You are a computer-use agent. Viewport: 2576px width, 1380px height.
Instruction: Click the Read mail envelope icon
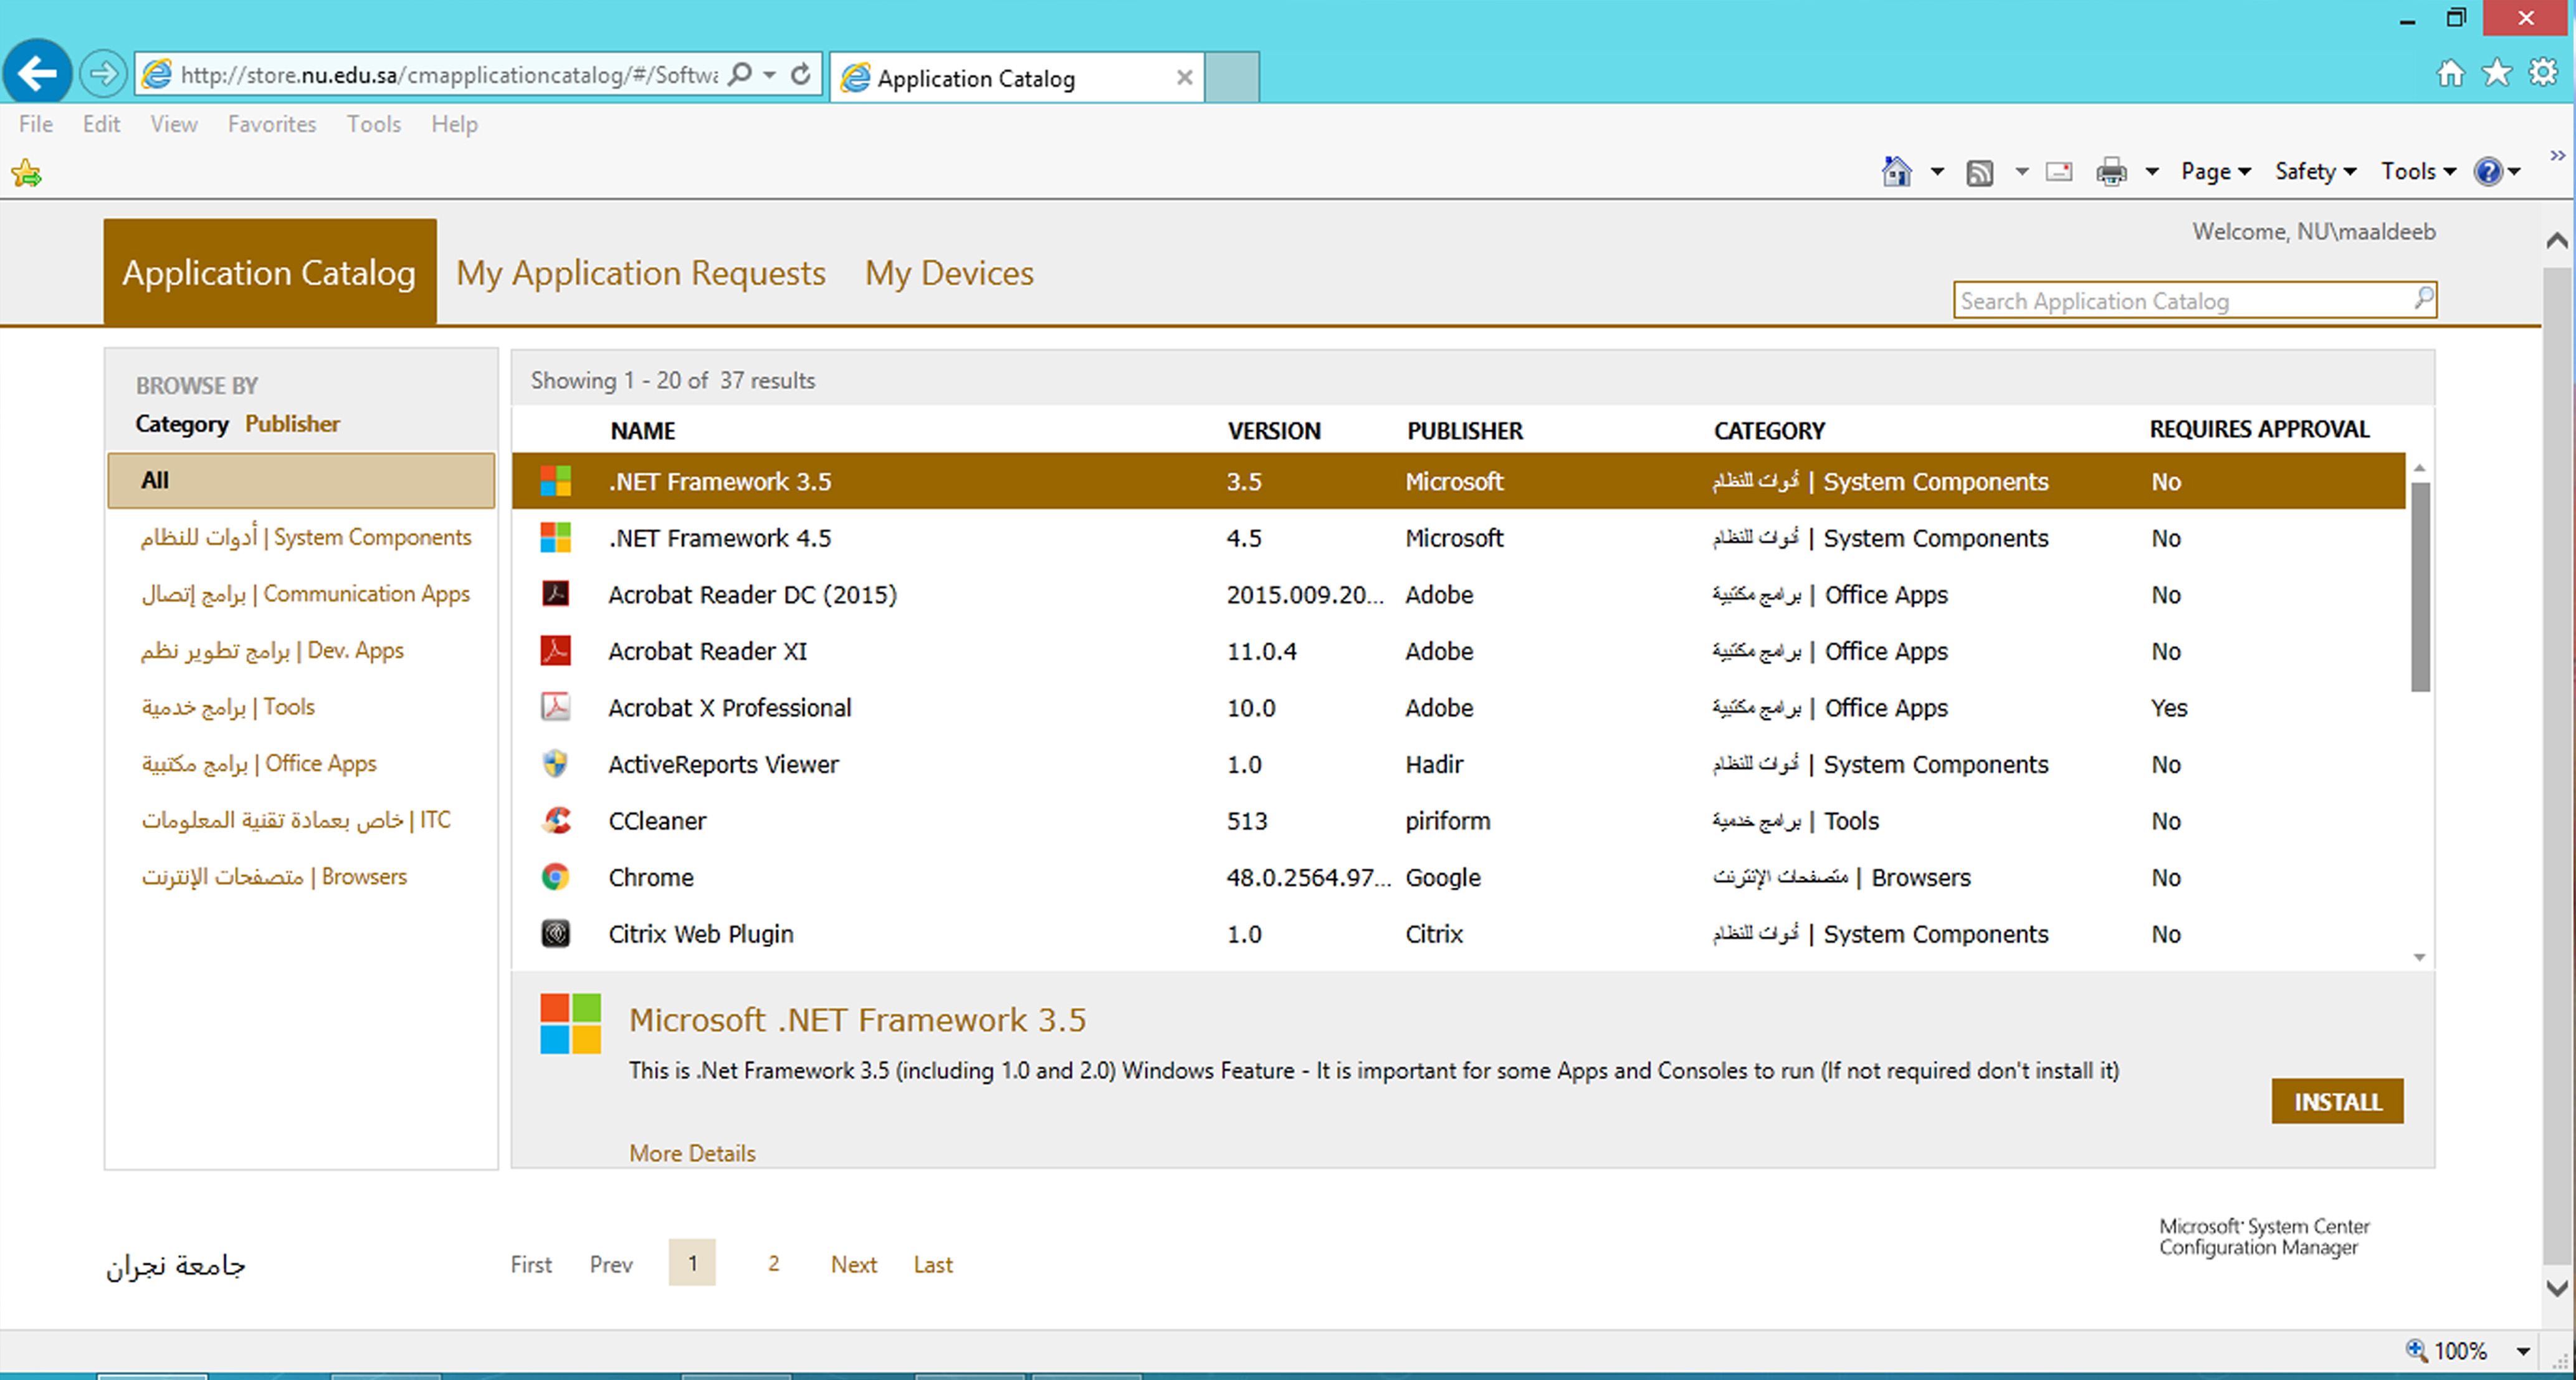[x=2059, y=172]
